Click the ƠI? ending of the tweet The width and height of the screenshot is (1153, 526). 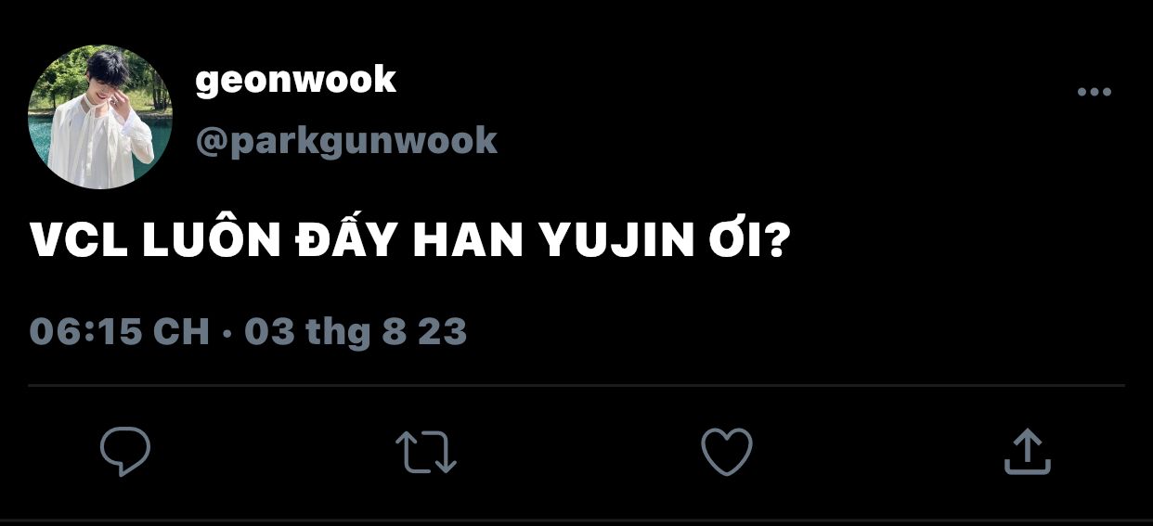737,241
